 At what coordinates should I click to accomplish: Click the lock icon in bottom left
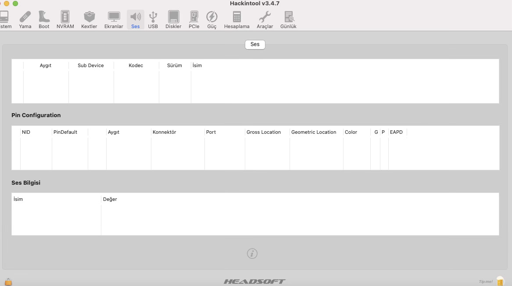point(8,282)
